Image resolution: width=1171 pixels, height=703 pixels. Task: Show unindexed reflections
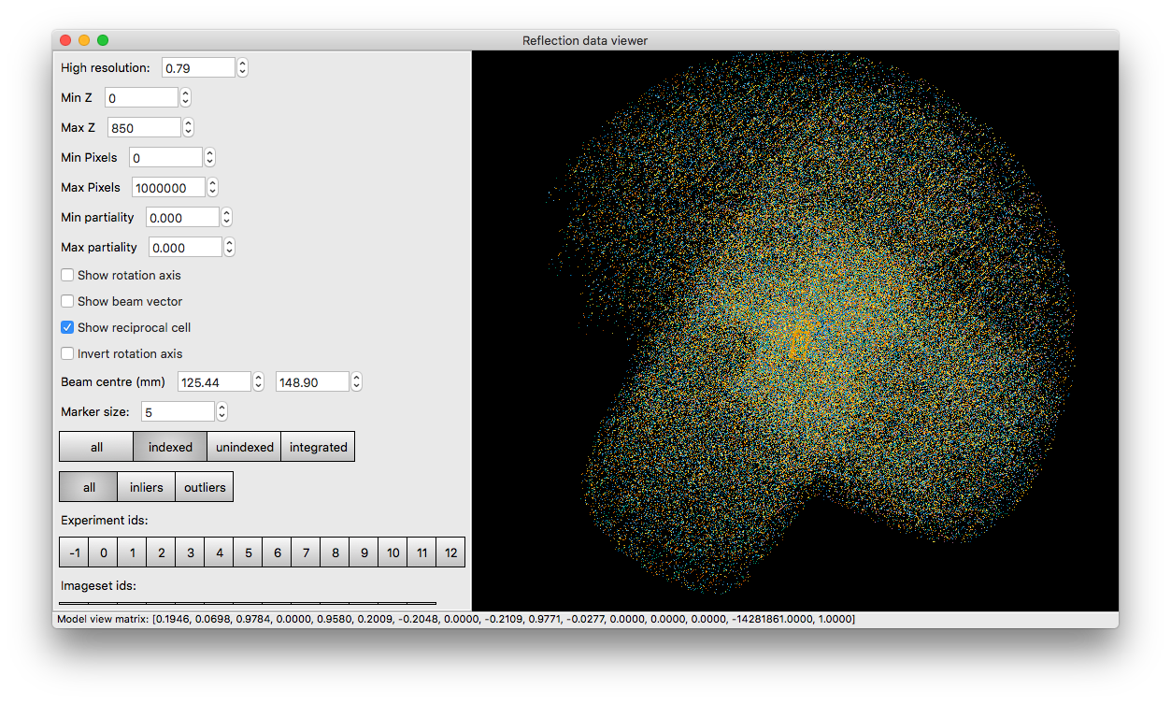tap(244, 447)
